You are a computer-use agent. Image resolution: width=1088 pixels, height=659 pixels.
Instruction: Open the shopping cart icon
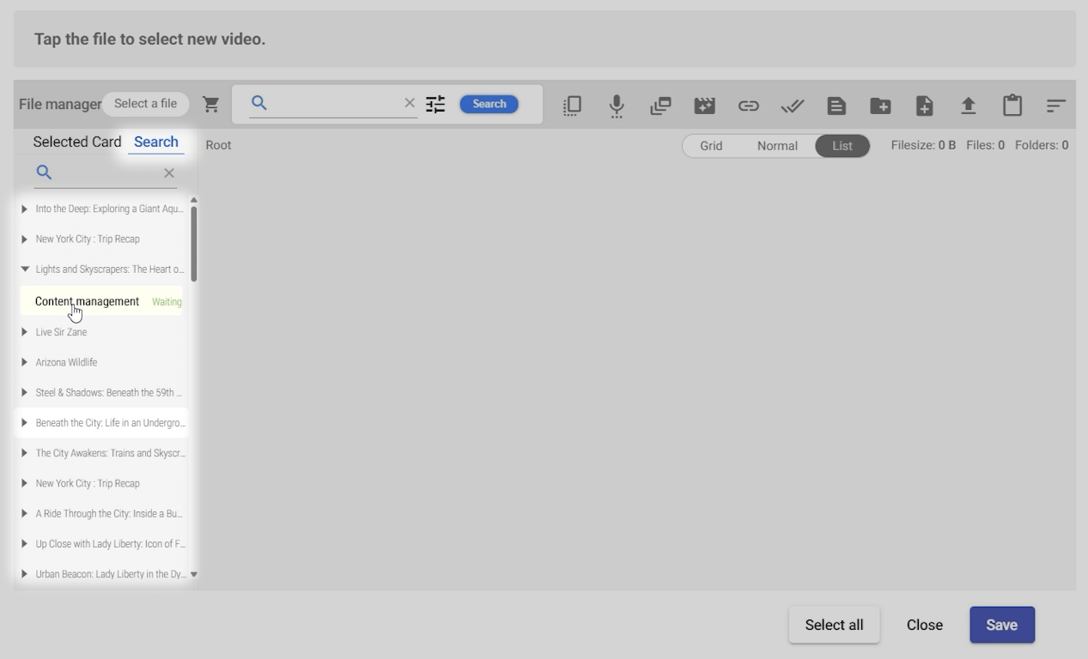tap(211, 104)
